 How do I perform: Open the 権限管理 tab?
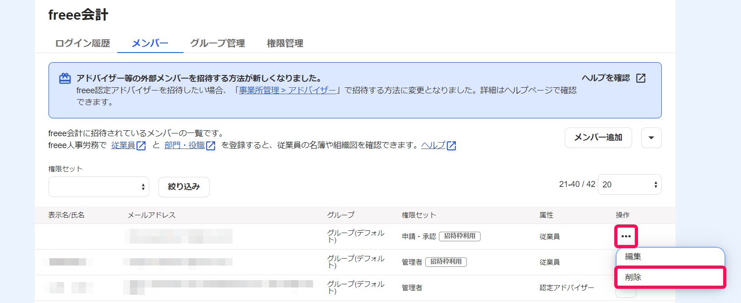pos(285,43)
